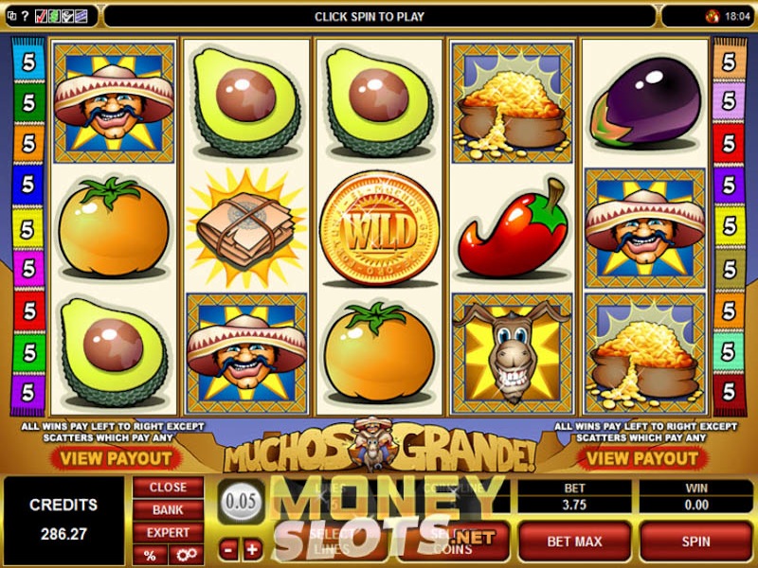Click the gold WILD coin symbol
This screenshot has width=758, height=568.
point(380,228)
